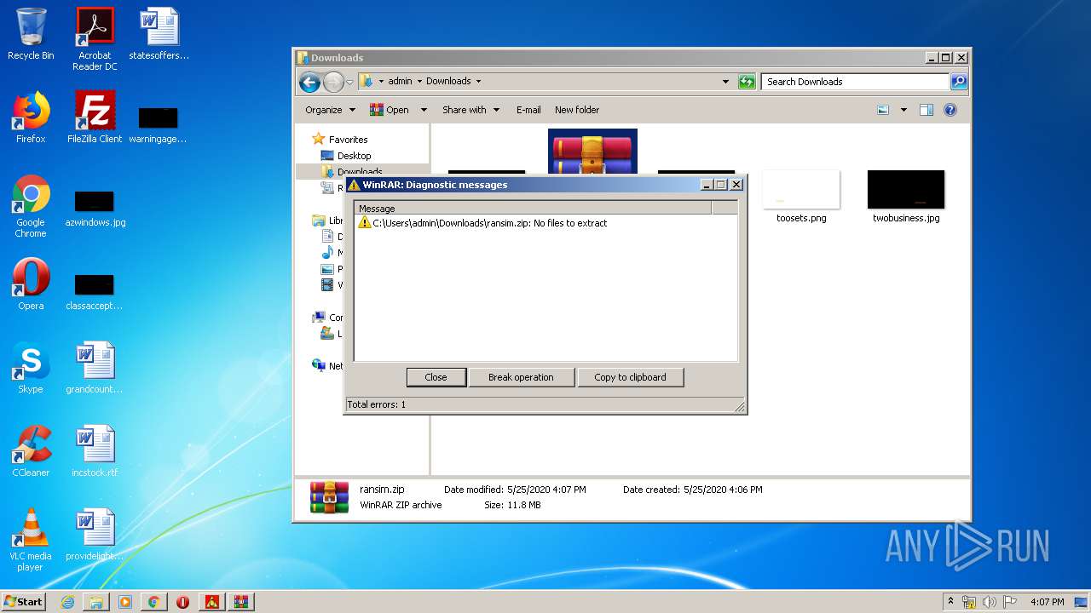Open Windows Explorer taskbar icon
The height and width of the screenshot is (613, 1091).
(x=96, y=602)
